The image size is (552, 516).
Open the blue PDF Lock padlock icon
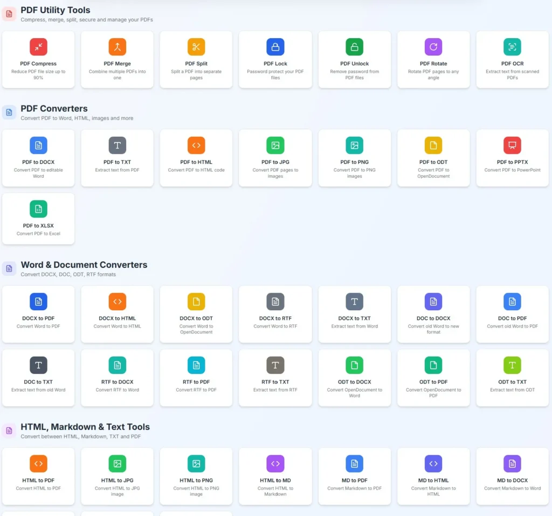point(275,47)
